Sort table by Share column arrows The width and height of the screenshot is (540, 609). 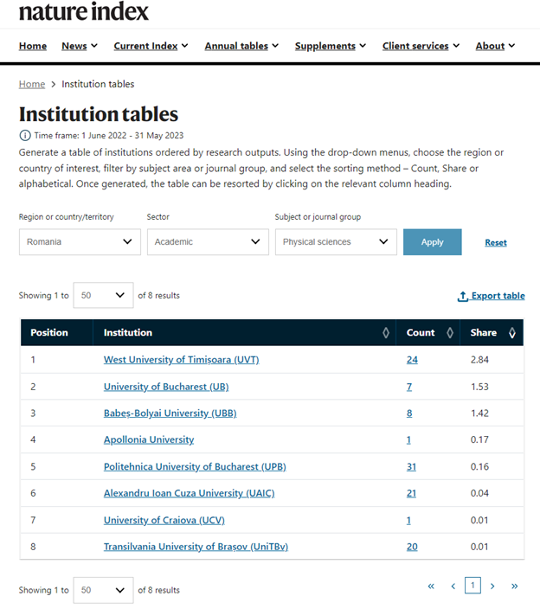512,332
